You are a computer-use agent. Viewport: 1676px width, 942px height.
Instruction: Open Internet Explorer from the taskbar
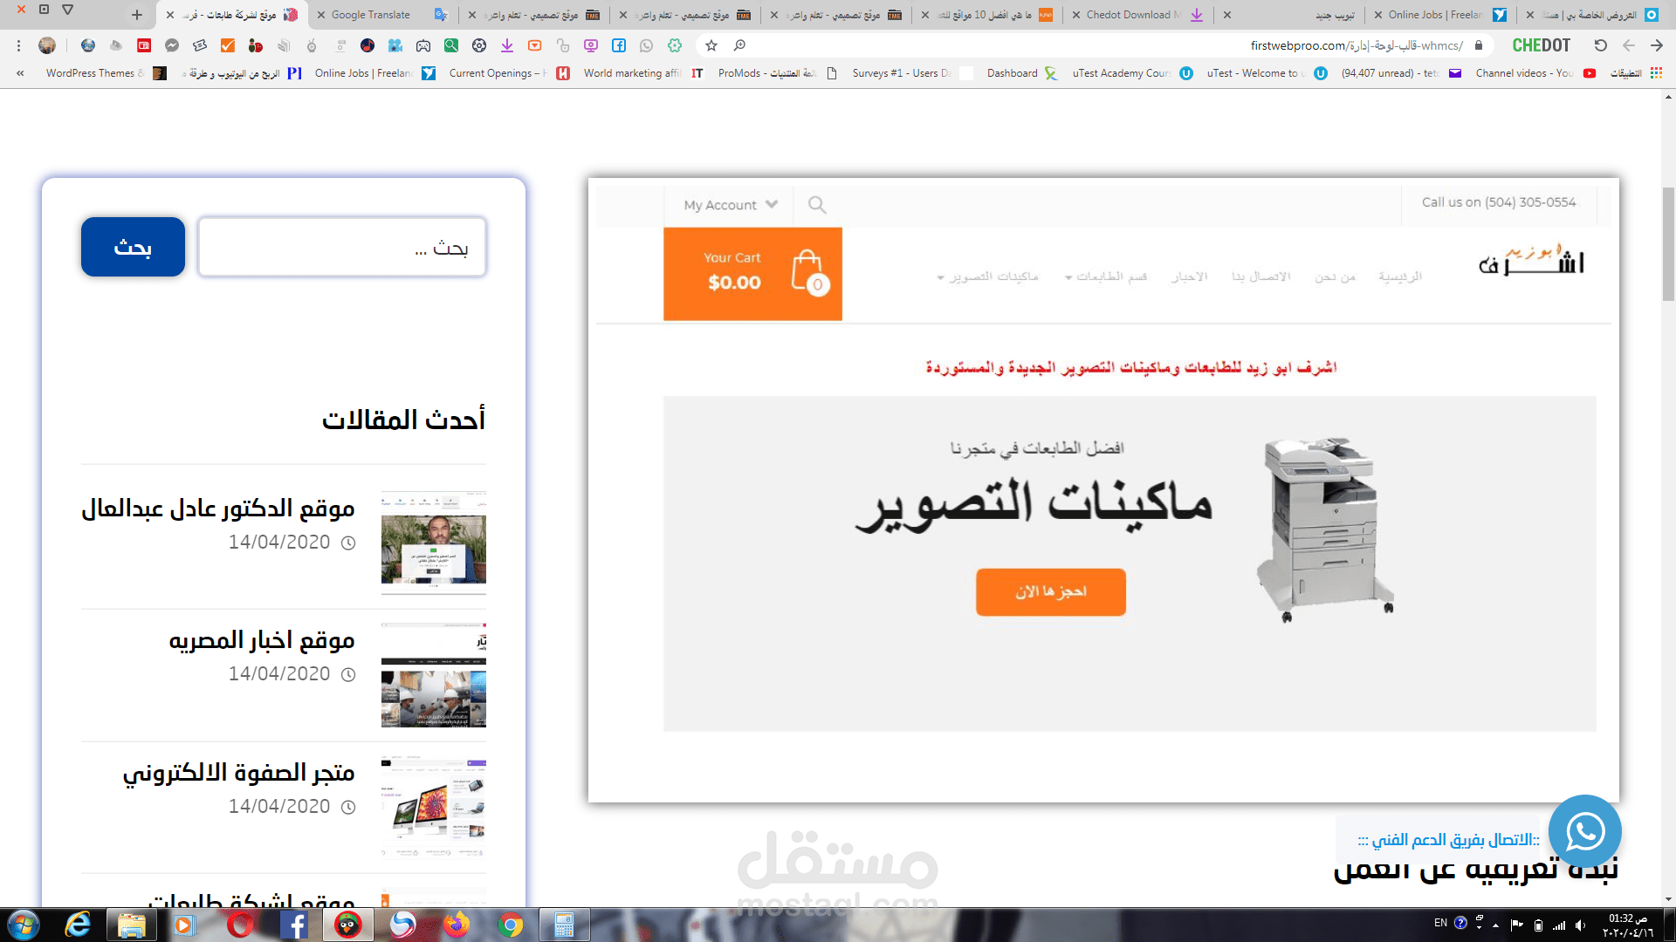[78, 925]
